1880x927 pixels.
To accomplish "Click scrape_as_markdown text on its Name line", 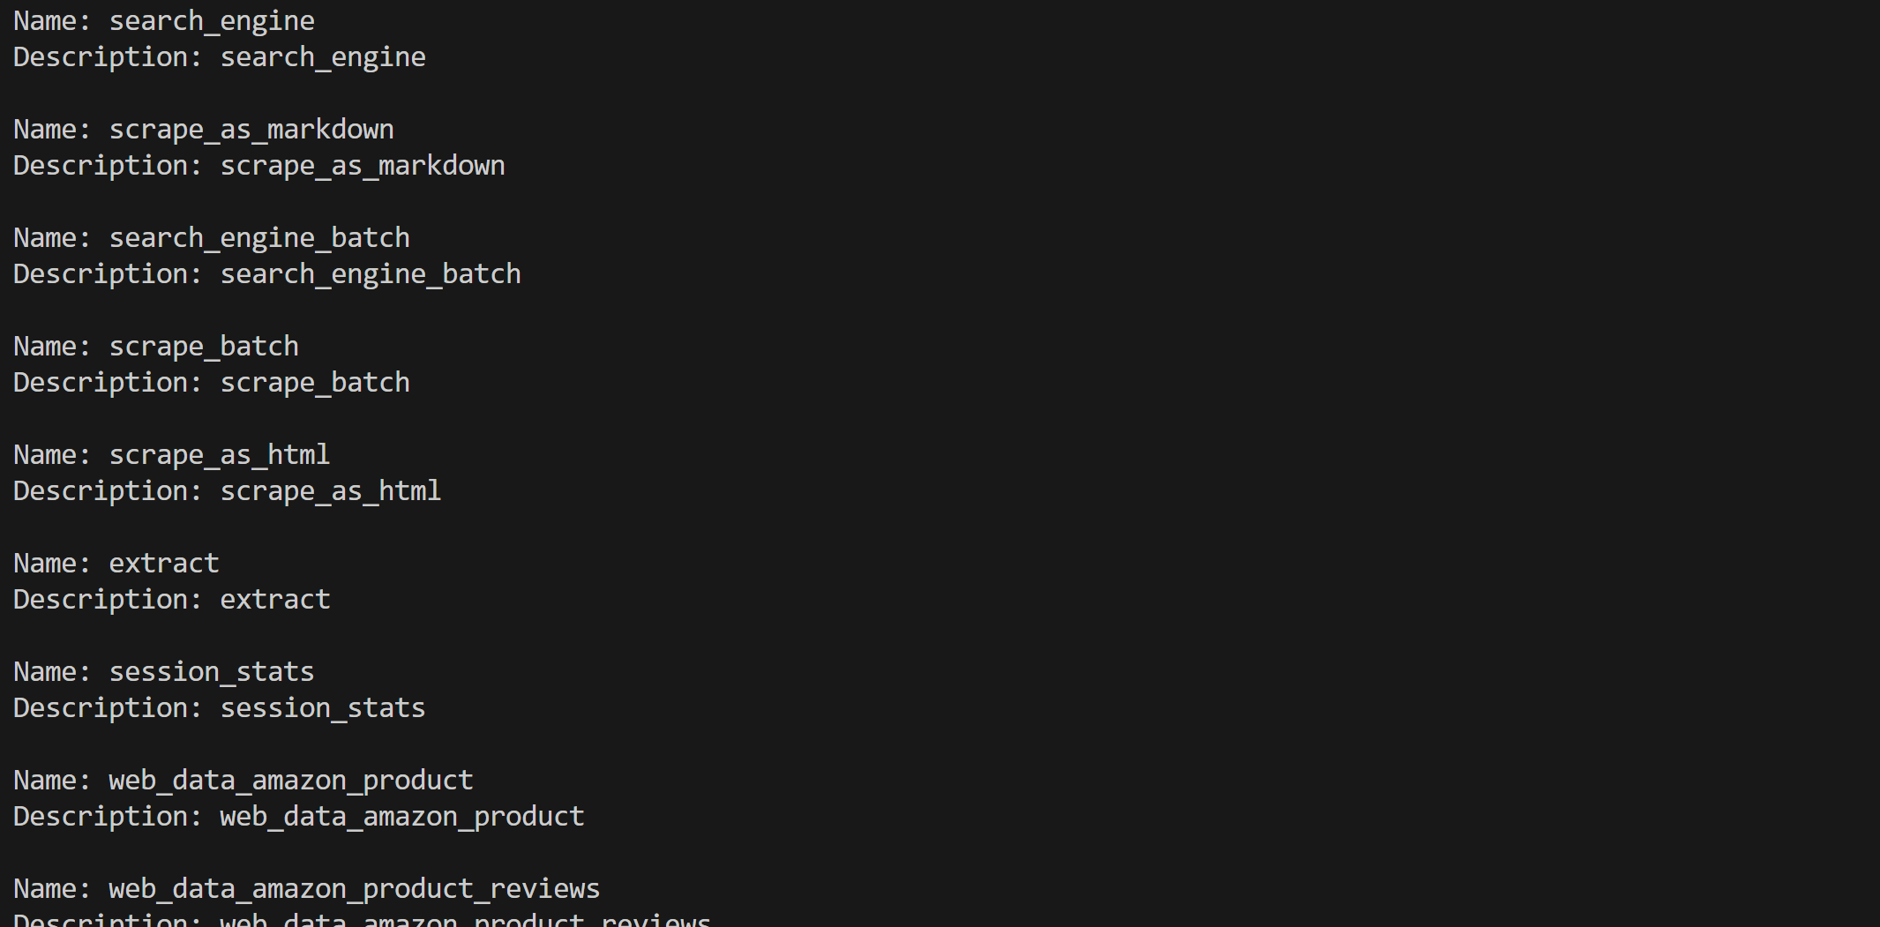I will [x=251, y=130].
